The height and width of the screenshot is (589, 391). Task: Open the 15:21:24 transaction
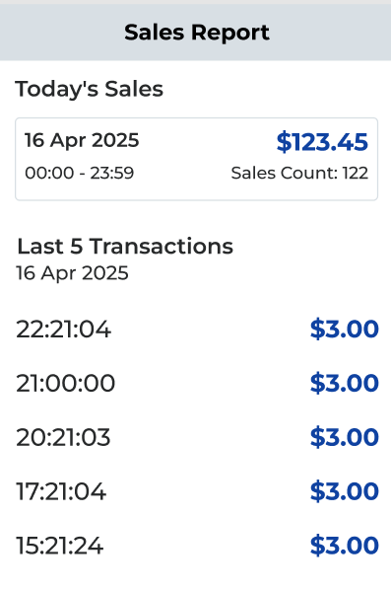click(196, 546)
